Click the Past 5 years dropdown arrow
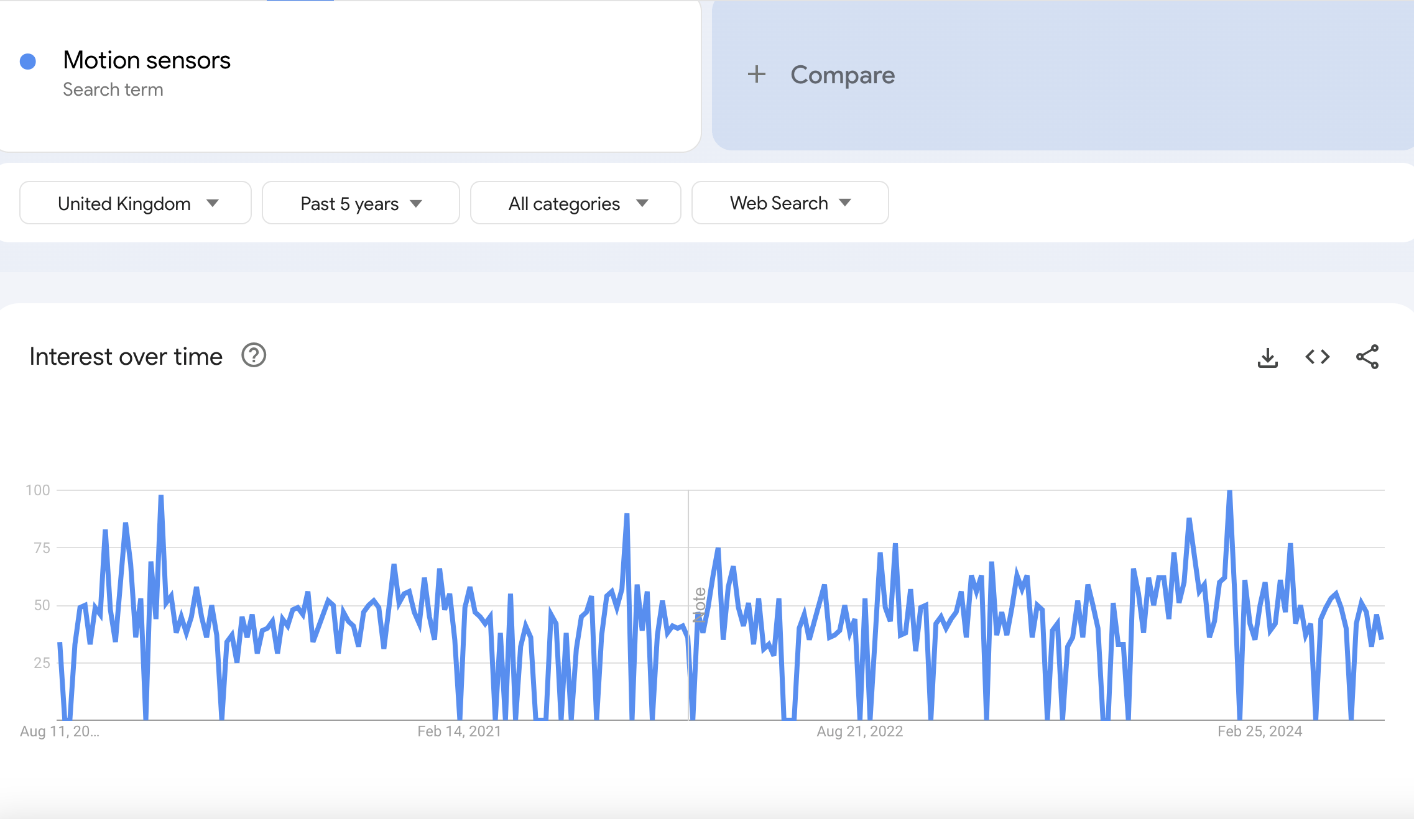1414x819 pixels. coord(418,203)
